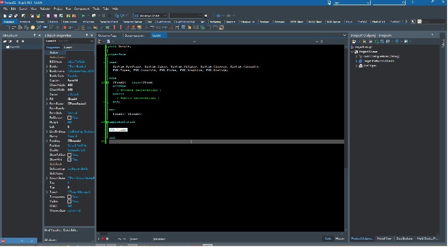Collapse the Project12.exe tree node

tap(352, 52)
